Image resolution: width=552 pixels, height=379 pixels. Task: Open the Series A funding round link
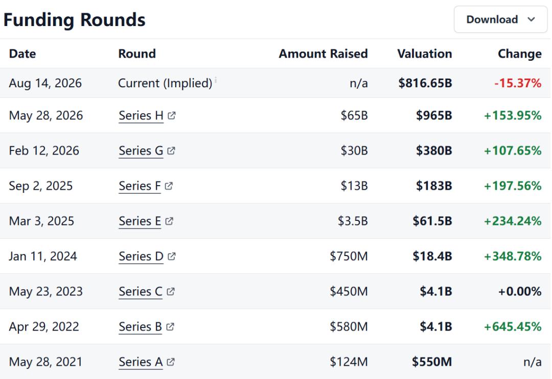(141, 362)
